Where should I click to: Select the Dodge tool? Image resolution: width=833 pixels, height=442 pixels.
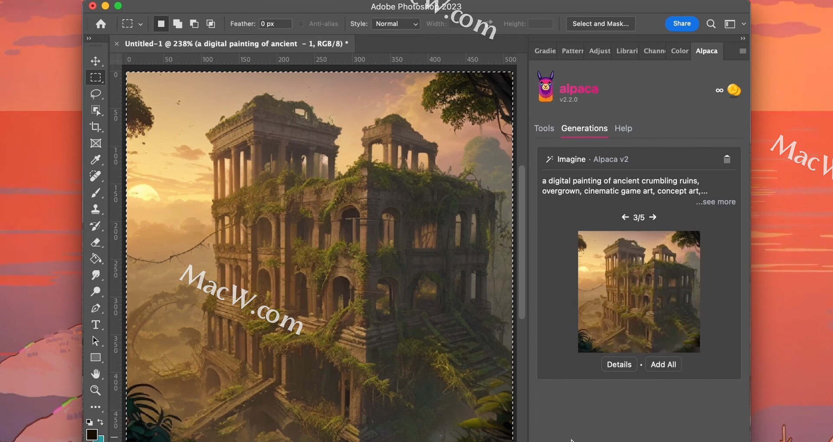(x=95, y=292)
